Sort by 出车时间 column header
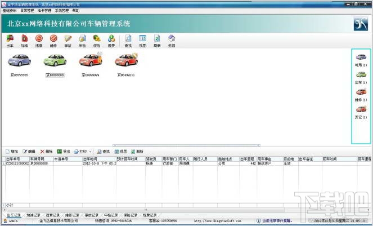 pos(99,159)
